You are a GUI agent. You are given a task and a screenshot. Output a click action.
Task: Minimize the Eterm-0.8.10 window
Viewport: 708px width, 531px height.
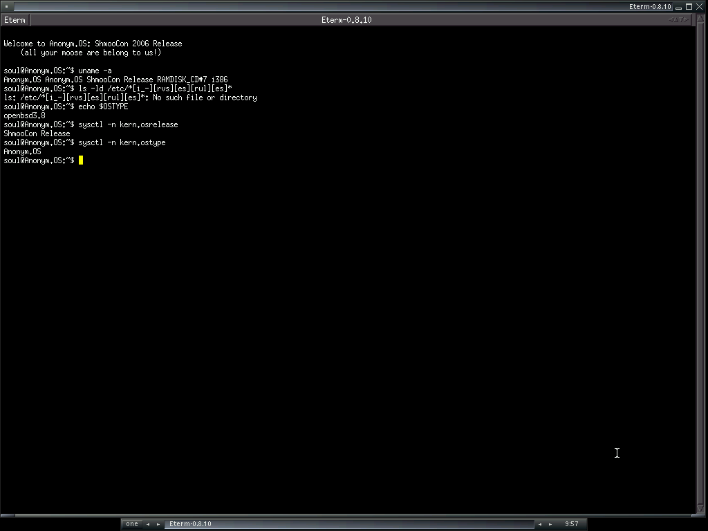click(679, 8)
